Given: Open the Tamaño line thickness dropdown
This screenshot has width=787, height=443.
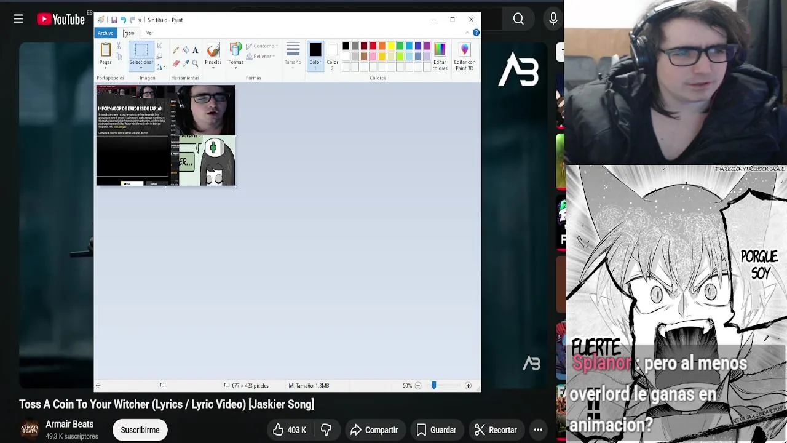Looking at the screenshot, I should pyautogui.click(x=293, y=55).
